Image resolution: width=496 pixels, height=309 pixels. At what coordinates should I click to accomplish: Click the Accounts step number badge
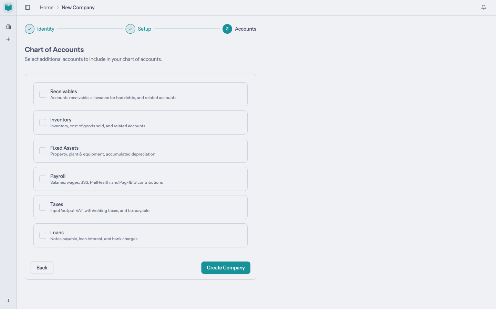[x=227, y=29]
